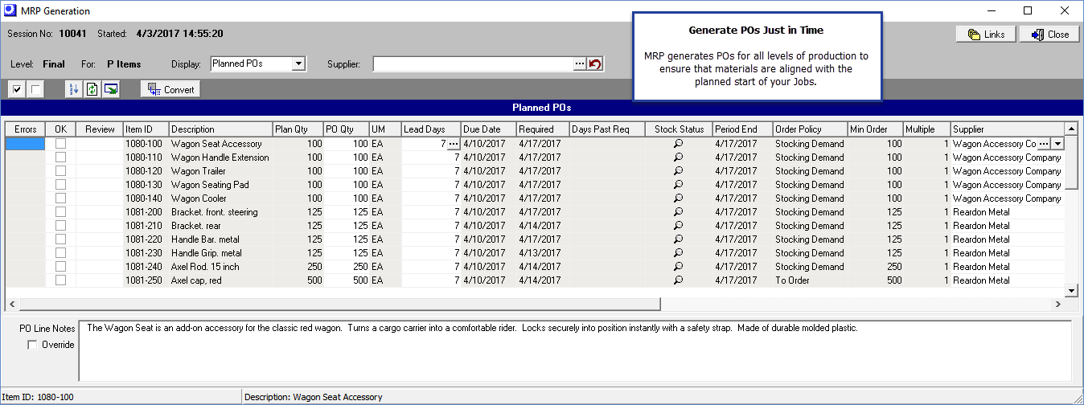Tick OK checkbox for Wagon Handle Extension
The image size is (1084, 405).
tap(60, 157)
